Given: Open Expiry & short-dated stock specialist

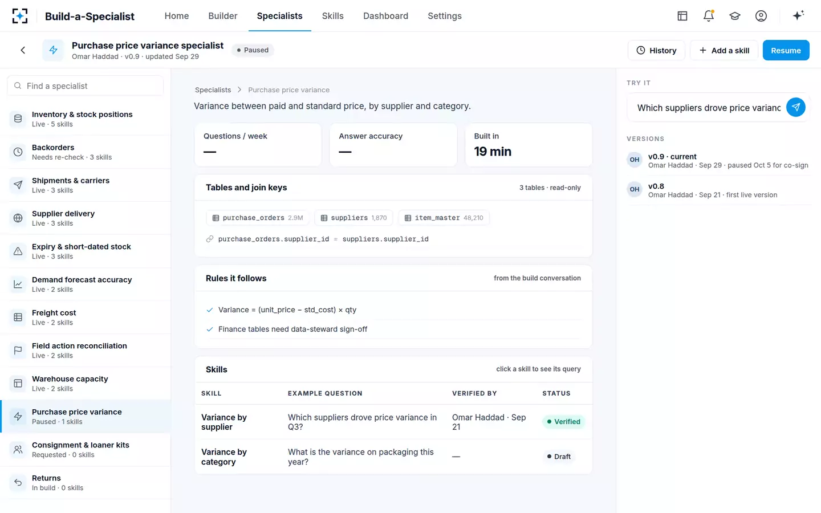Looking at the screenshot, I should tap(86, 251).
